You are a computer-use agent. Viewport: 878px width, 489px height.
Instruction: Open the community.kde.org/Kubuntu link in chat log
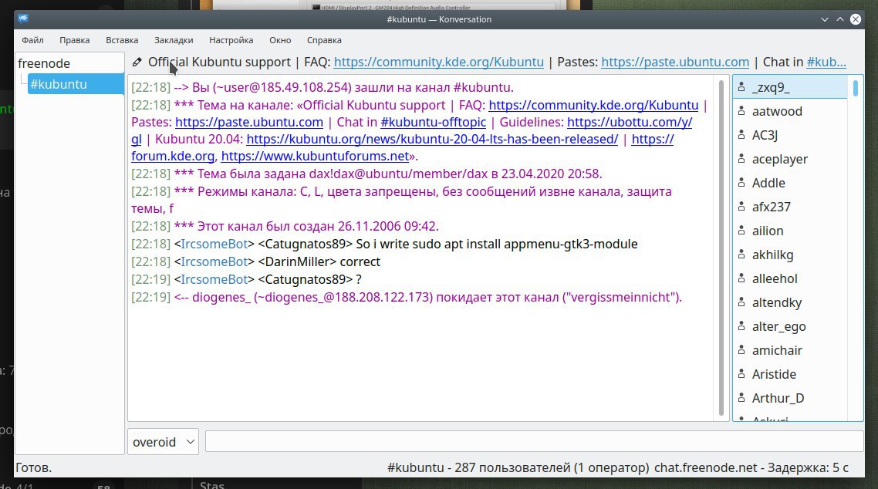[593, 105]
